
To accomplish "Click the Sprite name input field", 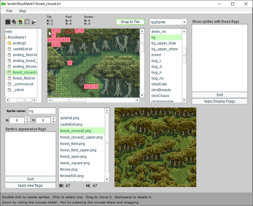I will pyautogui.click(x=42, y=111).
